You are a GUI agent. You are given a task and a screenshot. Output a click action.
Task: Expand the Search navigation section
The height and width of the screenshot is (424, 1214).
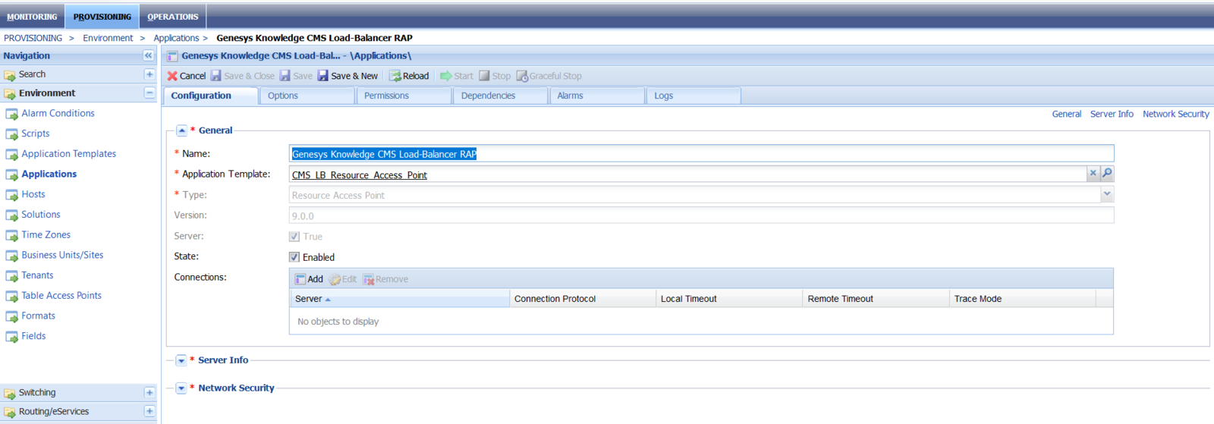(x=149, y=74)
